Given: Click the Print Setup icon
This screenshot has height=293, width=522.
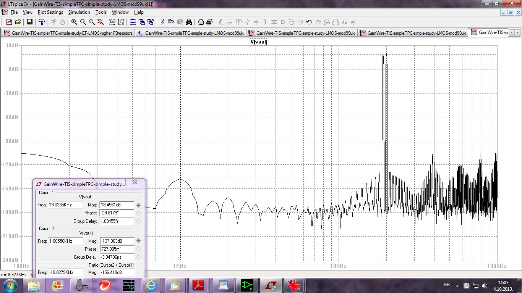Looking at the screenshot, I should coord(201,22).
